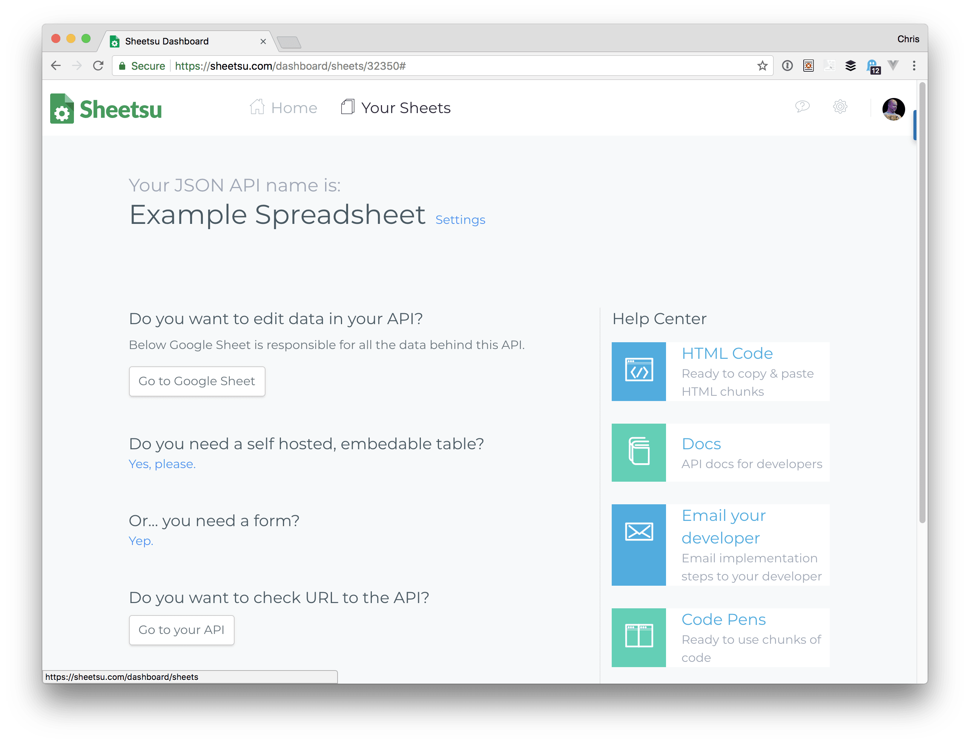The image size is (970, 744).
Task: Click the Go to your API button
Action: click(x=181, y=630)
